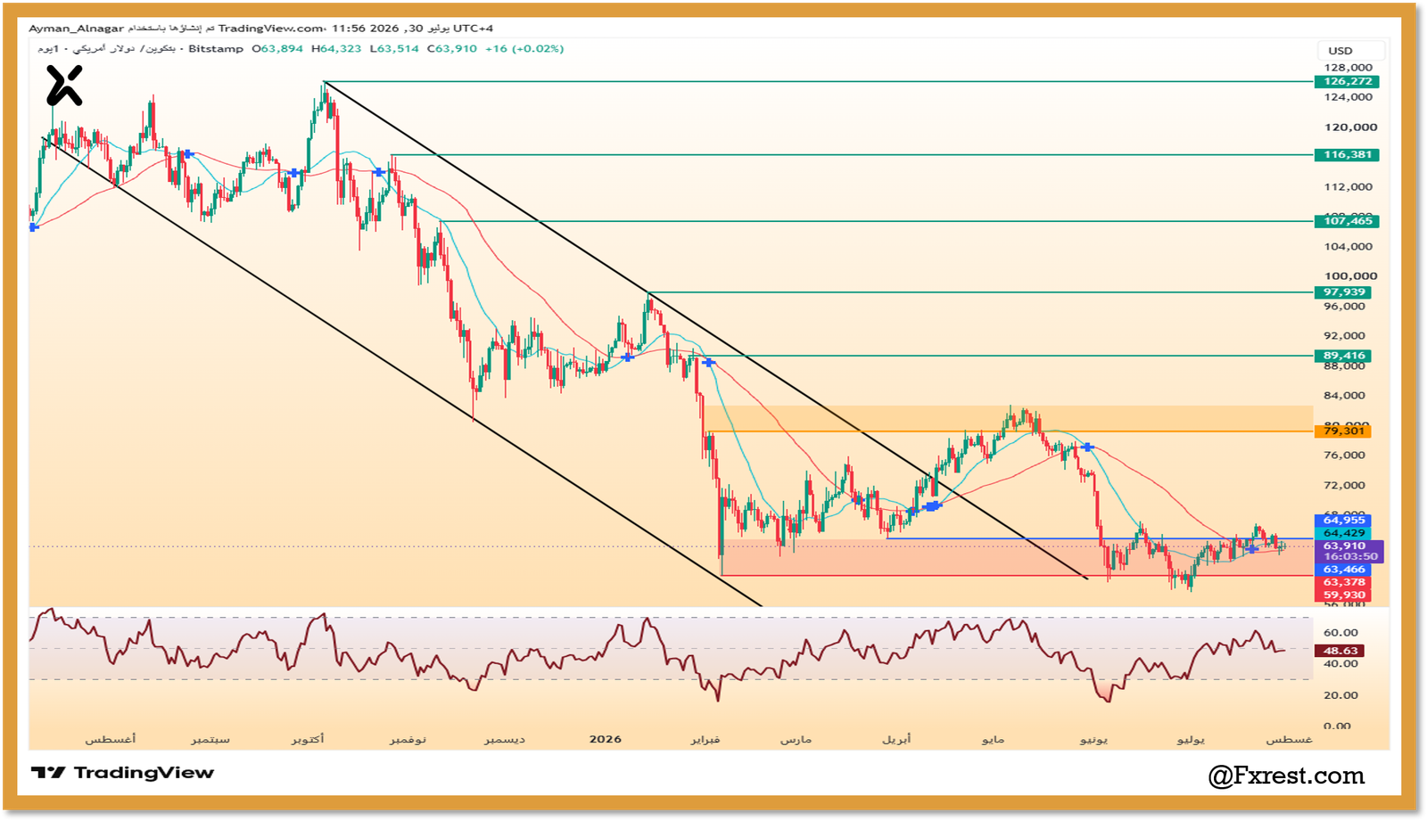The image size is (1427, 821).
Task: Click the 97,939 green price label
Action: [x=1343, y=292]
